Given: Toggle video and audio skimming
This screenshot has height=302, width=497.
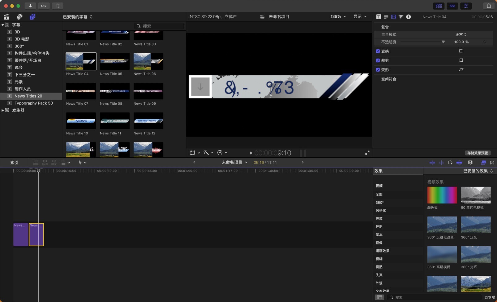Looking at the screenshot, I should (432, 163).
